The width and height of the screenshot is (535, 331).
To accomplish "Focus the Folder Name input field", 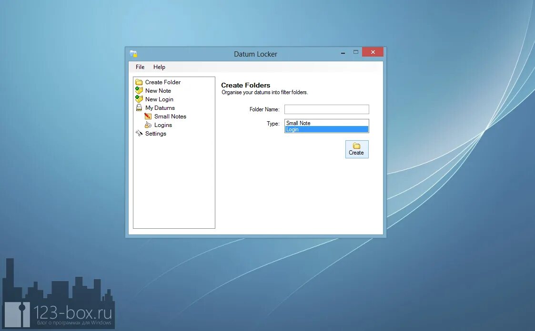I will pyautogui.click(x=326, y=109).
